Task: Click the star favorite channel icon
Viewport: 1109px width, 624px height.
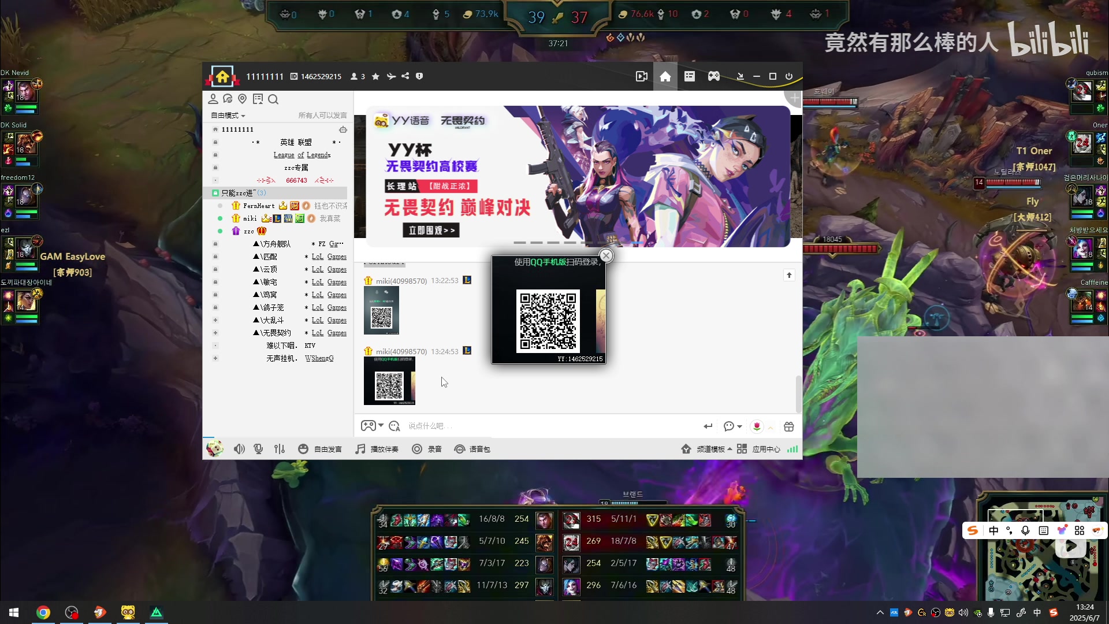Action: click(x=375, y=76)
